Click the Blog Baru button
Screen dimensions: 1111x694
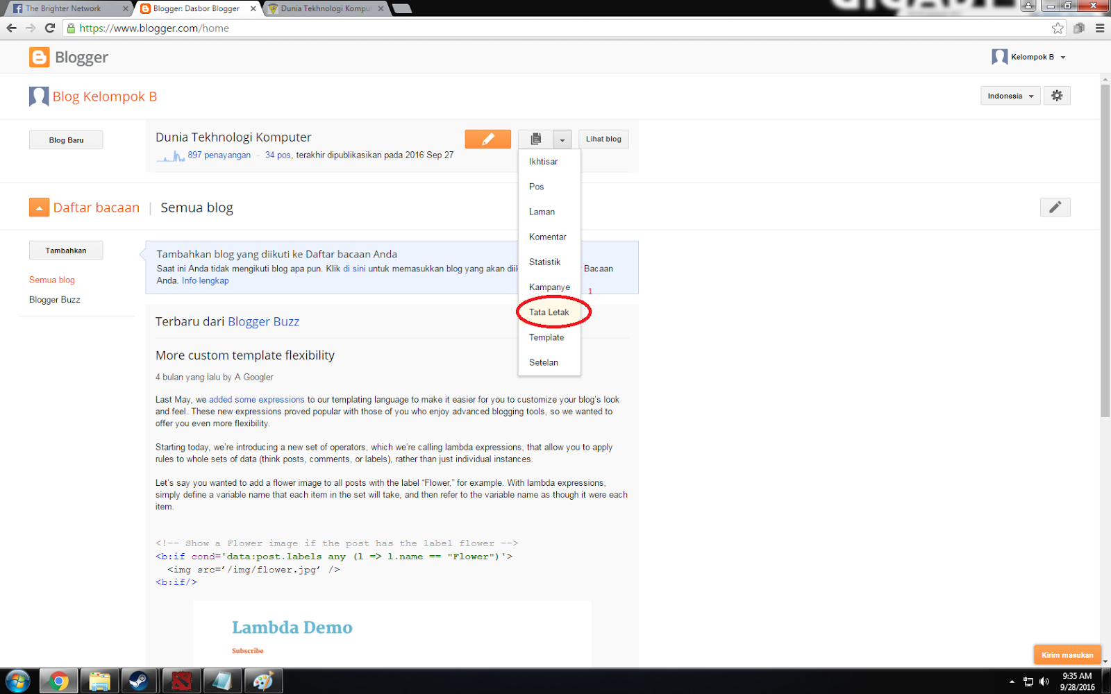tap(66, 139)
